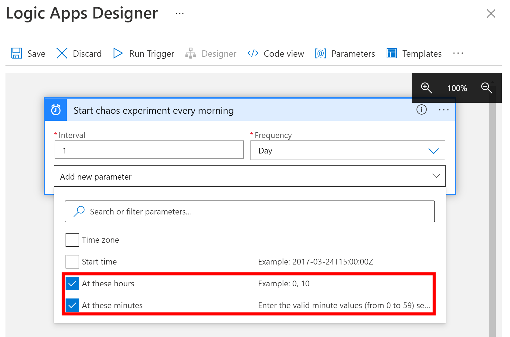510x337 pixels.
Task: Click the recurrence clock icon on the trigger
Action: click(55, 110)
